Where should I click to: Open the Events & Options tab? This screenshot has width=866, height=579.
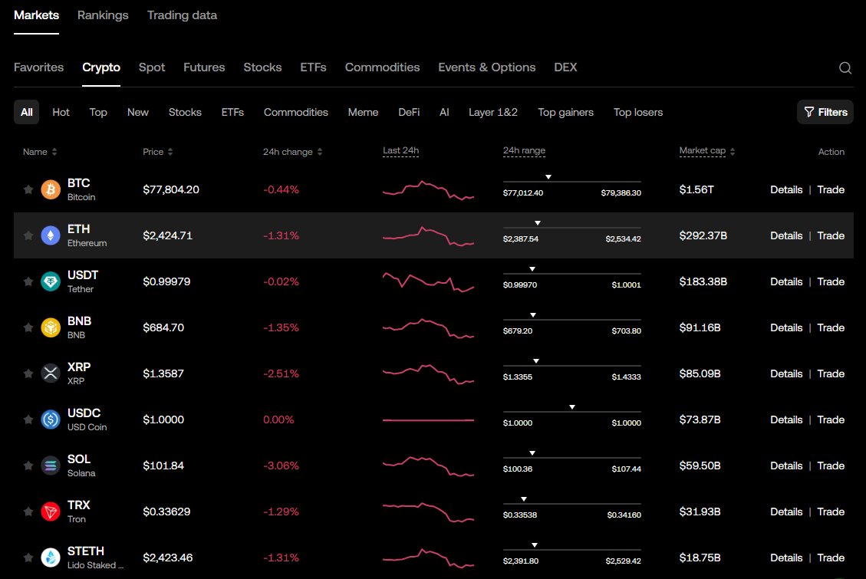[x=486, y=67]
